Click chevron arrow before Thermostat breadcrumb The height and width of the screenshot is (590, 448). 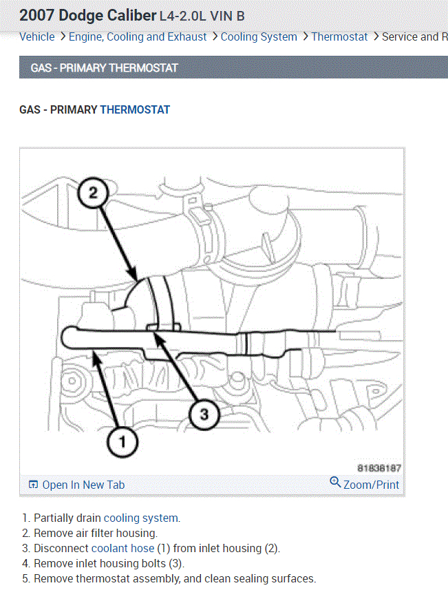305,37
